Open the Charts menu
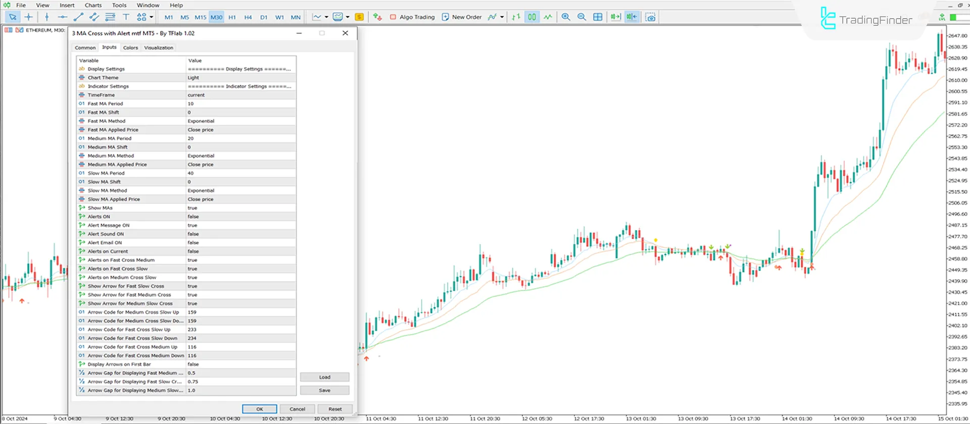Image resolution: width=970 pixels, height=424 pixels. coord(93,5)
